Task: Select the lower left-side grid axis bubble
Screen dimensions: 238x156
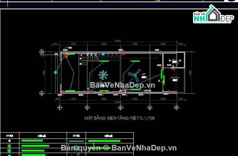Action: [42, 93]
